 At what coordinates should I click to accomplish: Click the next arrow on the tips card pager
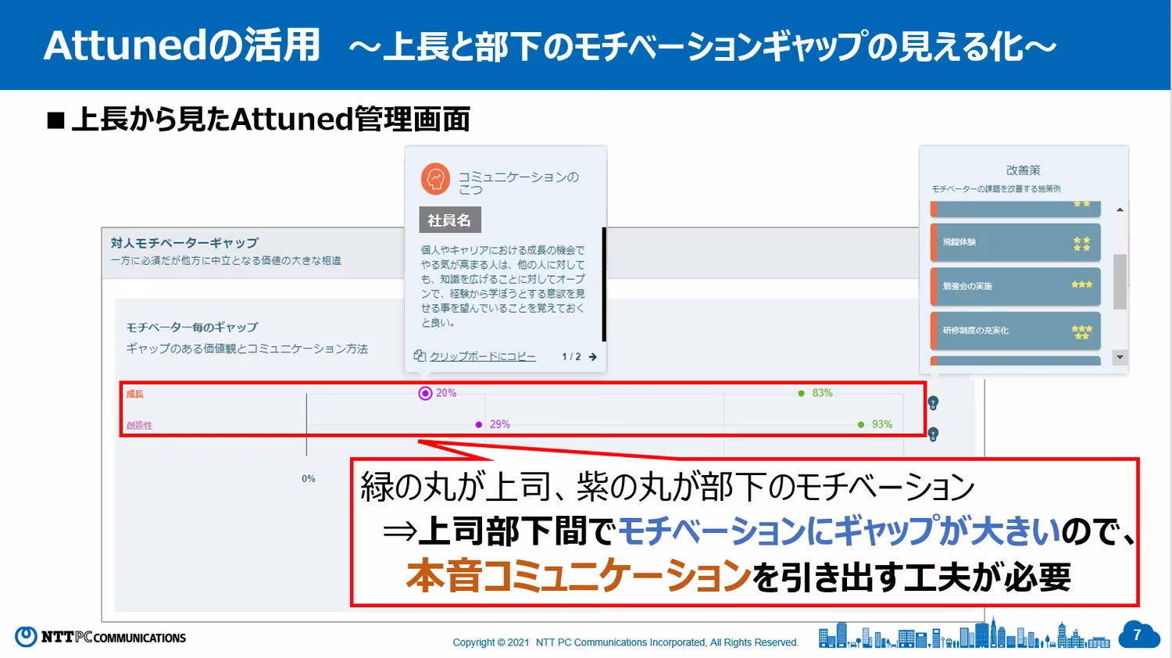click(592, 356)
